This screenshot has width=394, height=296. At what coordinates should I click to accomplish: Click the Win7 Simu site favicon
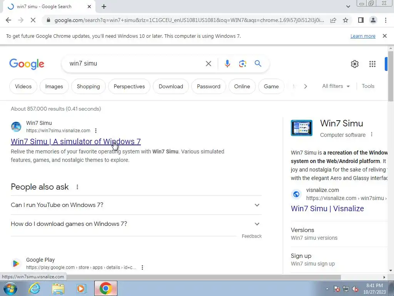16,126
